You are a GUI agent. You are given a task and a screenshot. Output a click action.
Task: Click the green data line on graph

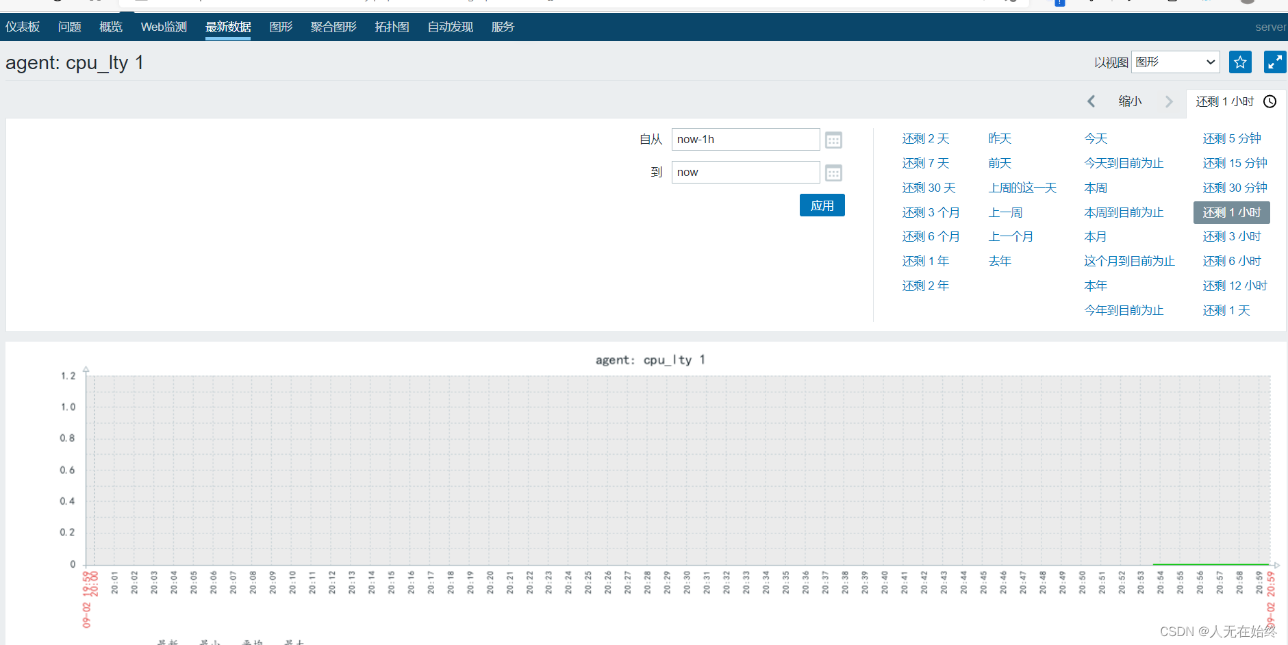click(x=1211, y=564)
